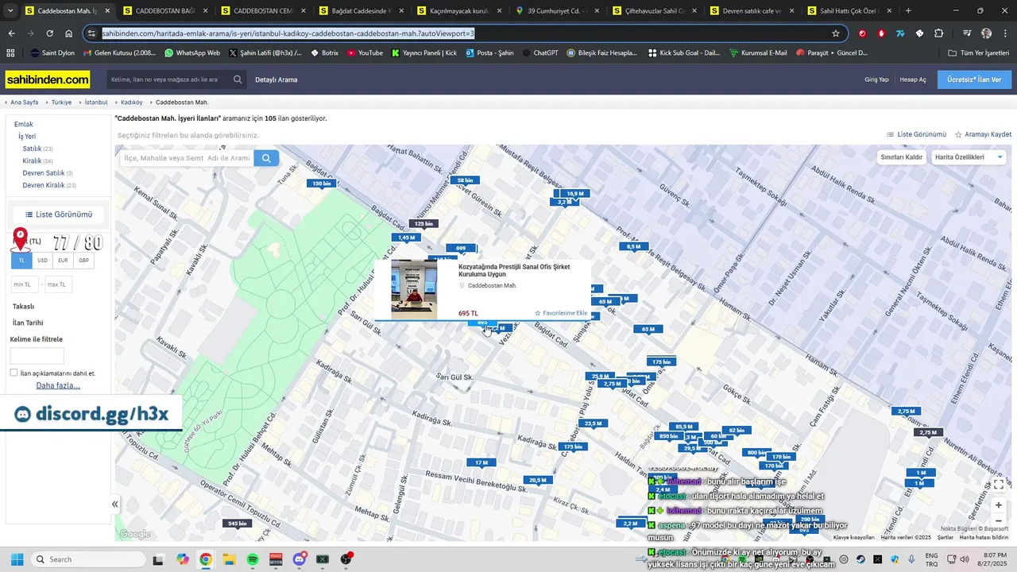Switch to Devren satılık cafe tab
The image size is (1017, 572).
[x=752, y=11]
